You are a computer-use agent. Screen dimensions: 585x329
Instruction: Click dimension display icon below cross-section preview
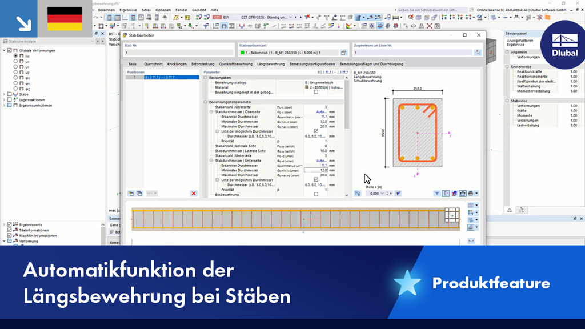point(446,194)
